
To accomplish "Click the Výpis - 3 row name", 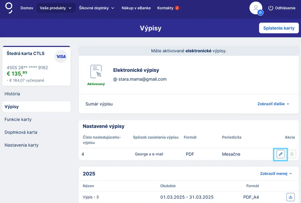I will 91,197.
